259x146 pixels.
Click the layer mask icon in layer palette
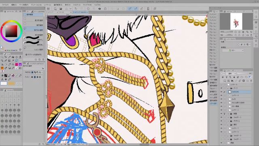click(244, 81)
